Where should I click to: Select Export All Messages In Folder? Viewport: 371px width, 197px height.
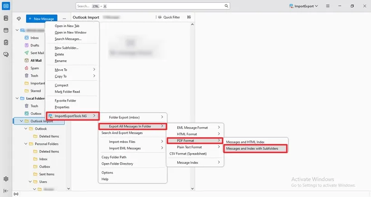(x=133, y=126)
